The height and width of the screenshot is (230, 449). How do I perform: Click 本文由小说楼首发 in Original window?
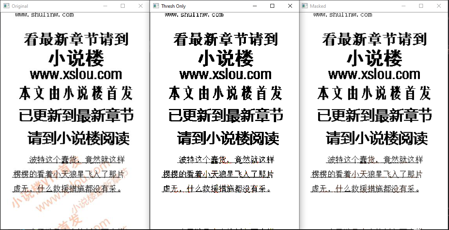76,93
